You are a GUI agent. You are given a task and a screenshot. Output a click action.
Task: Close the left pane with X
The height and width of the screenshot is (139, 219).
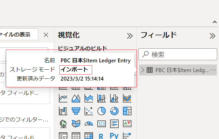click(x=46, y=35)
